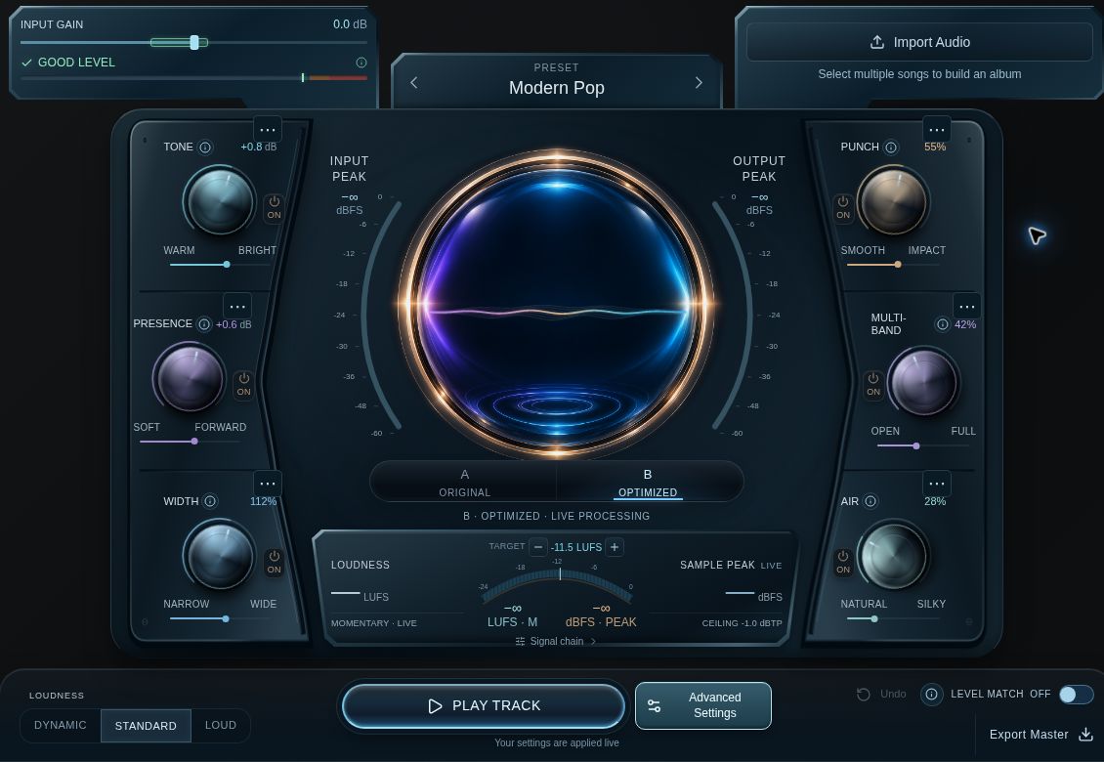Click the Play Track button
Screen dimensions: 1104x762
(484, 705)
